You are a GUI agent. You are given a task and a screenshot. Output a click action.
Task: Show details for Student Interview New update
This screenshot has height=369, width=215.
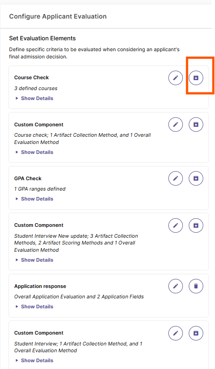click(x=34, y=260)
